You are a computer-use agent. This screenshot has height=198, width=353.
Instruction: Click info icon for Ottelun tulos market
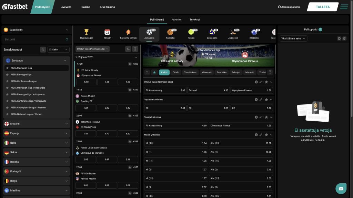tap(256, 82)
